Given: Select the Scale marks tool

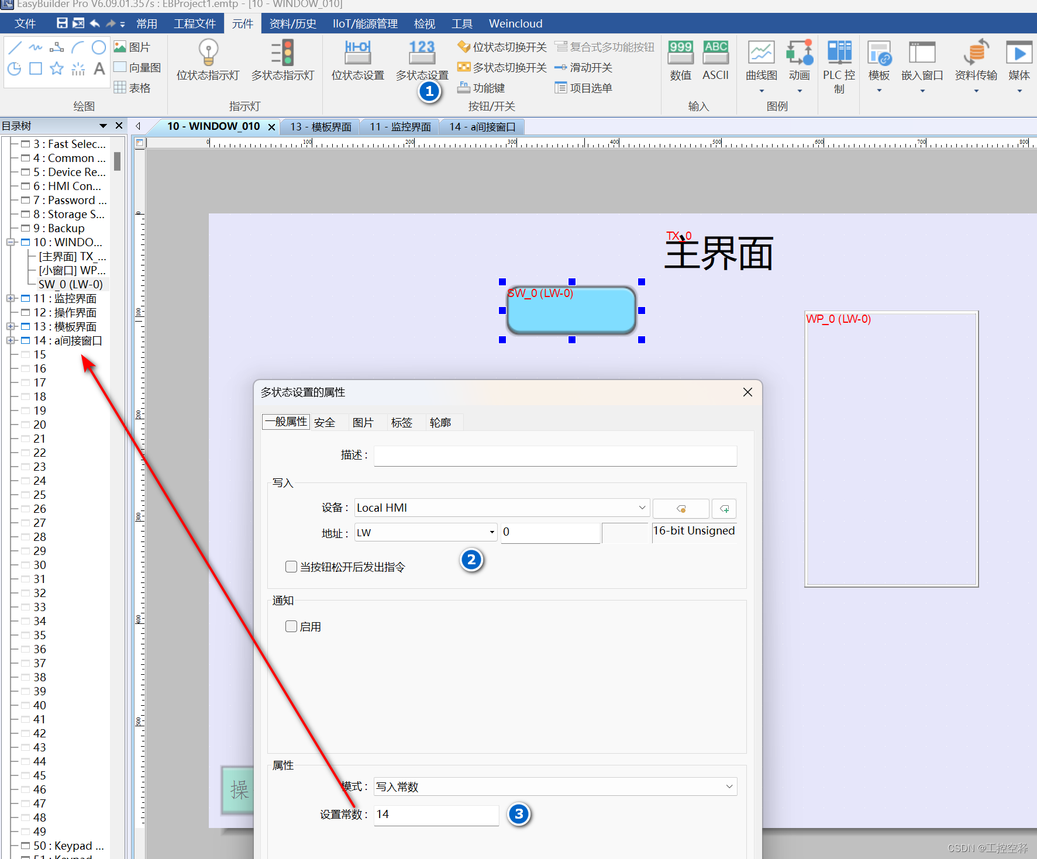Looking at the screenshot, I should point(78,68).
